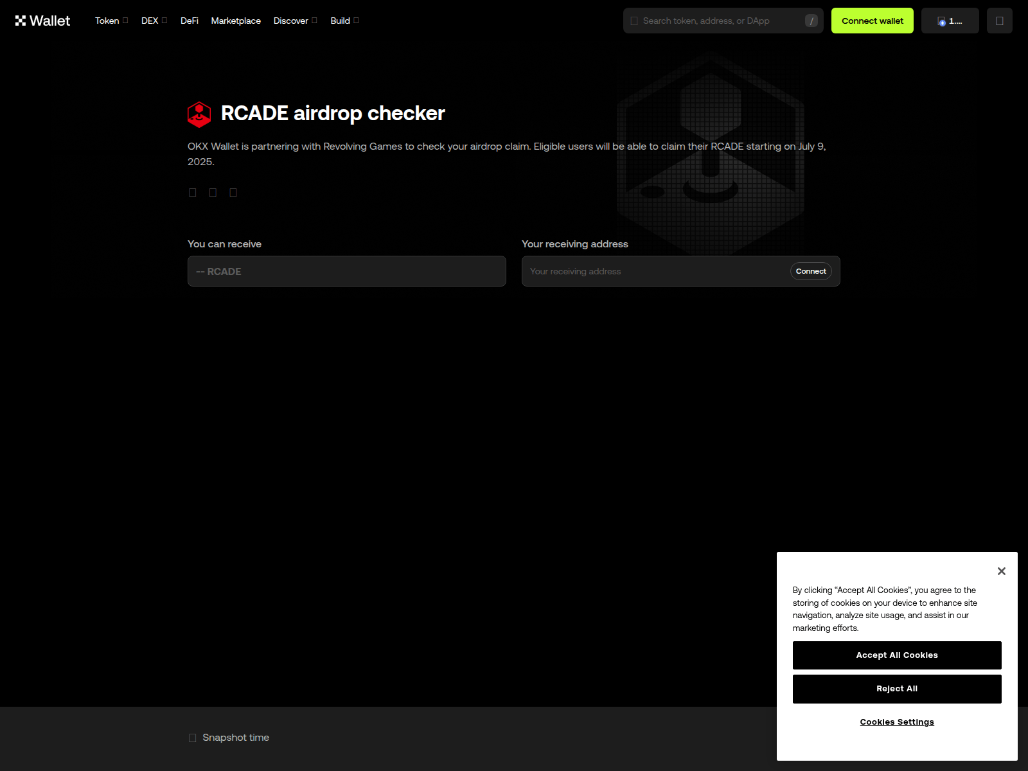Click the Snapshot time icon
Viewport: 1028px width, 771px height.
(x=193, y=738)
